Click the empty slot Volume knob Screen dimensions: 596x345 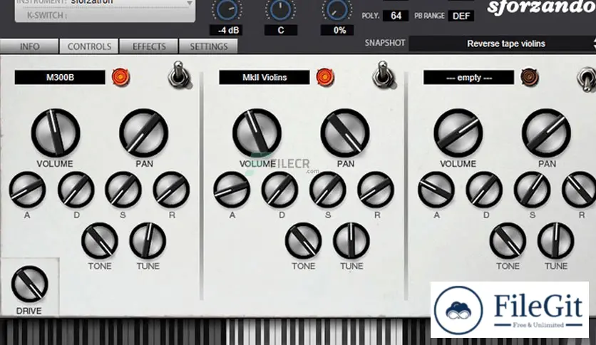point(458,133)
